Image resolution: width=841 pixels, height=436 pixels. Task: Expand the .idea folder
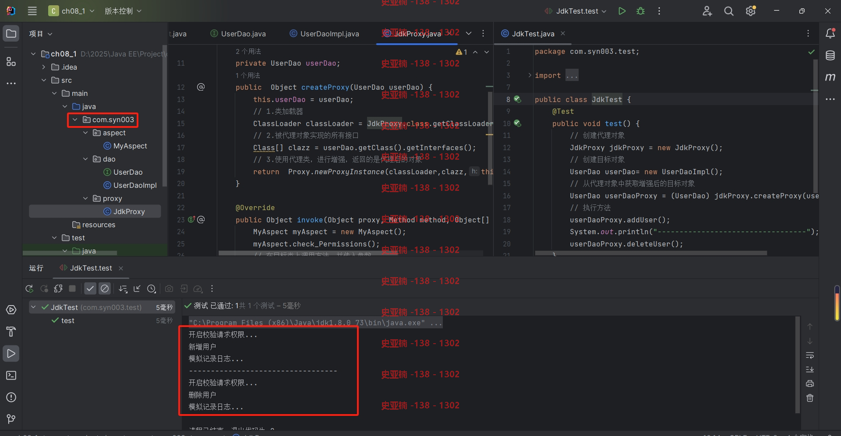43,67
